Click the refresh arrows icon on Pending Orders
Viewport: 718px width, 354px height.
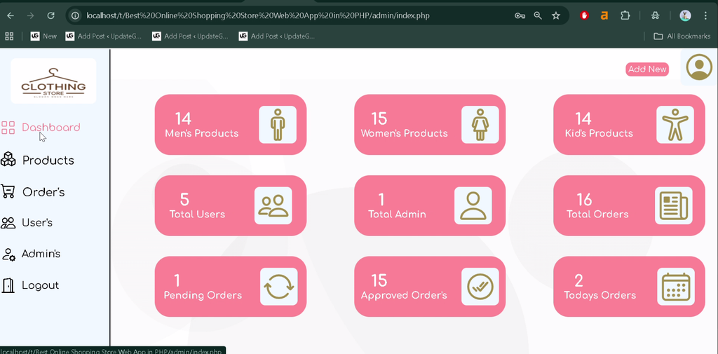tap(279, 287)
